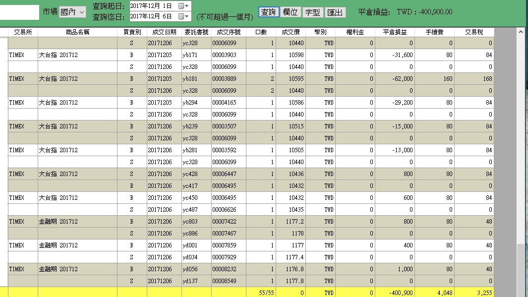This screenshot has height=297, width=528.
Task: Click the 成交價 column header
Action: coord(291,32)
